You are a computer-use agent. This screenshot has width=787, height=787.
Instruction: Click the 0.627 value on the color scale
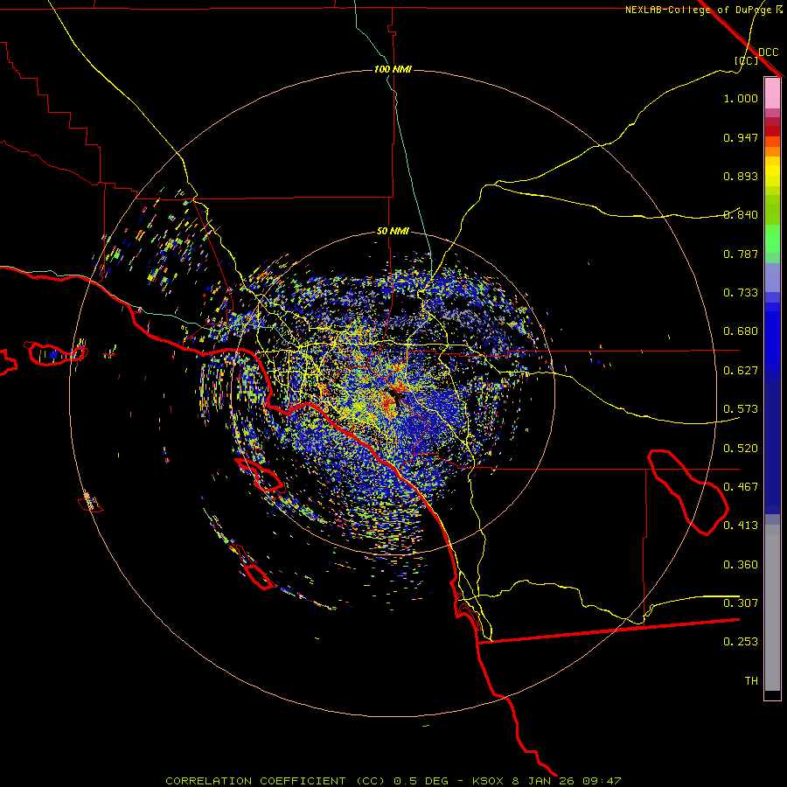pos(741,371)
